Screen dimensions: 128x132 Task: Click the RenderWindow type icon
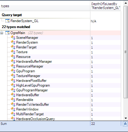pos(13,109)
